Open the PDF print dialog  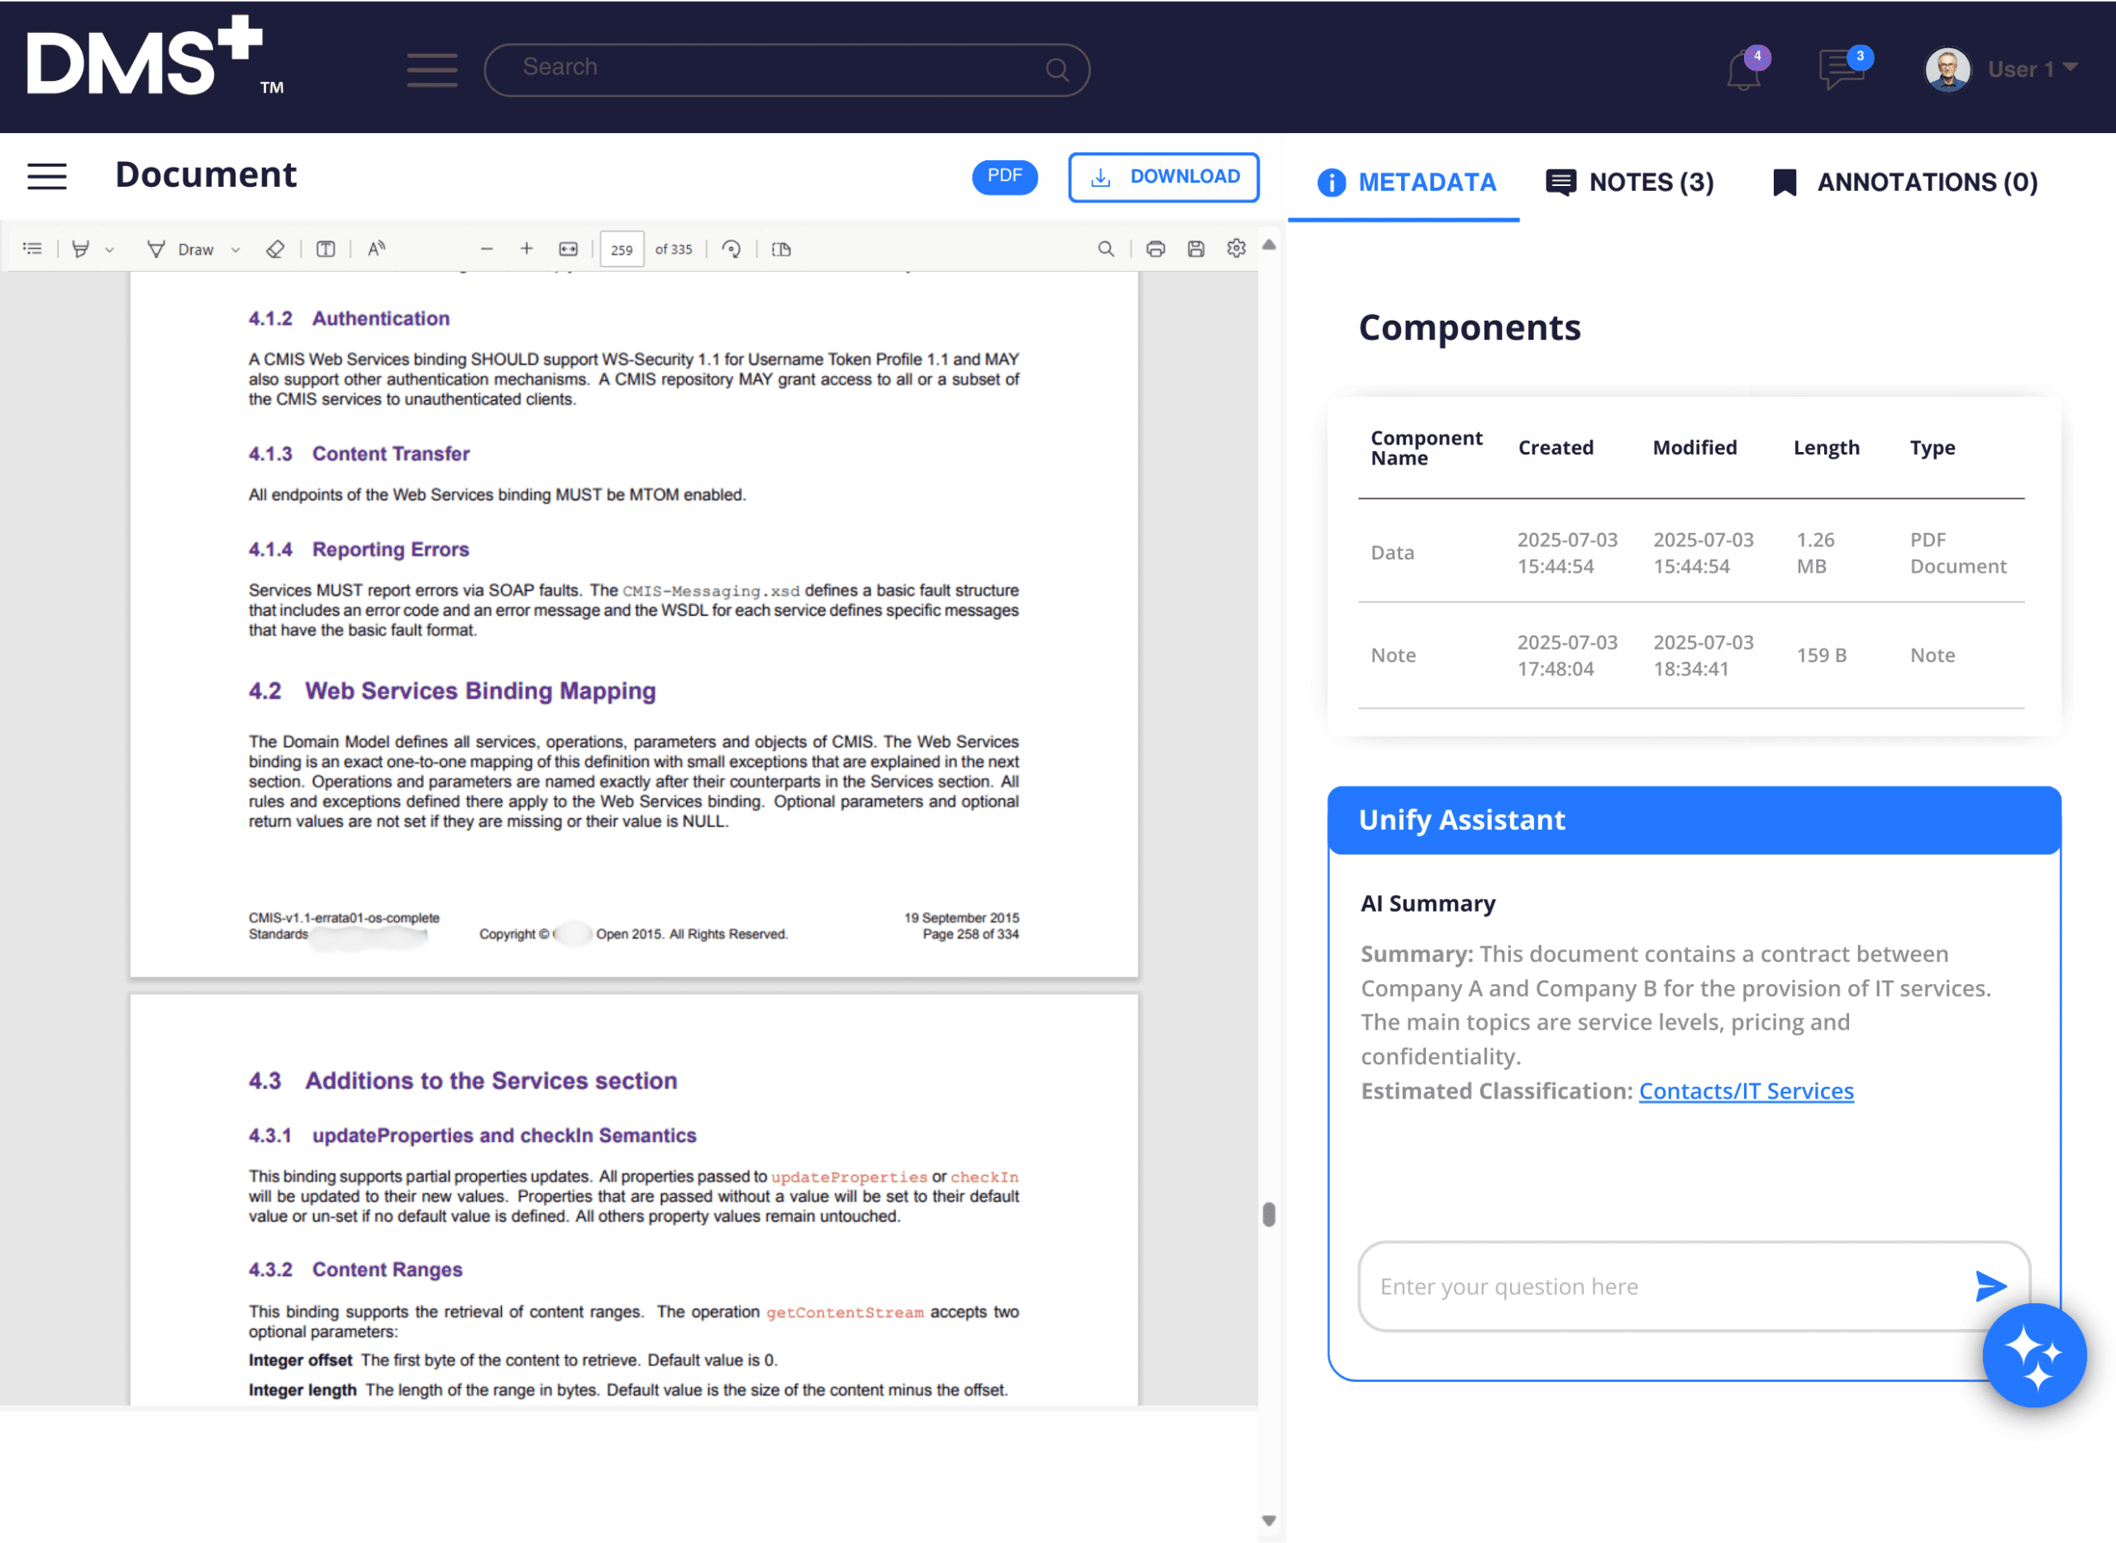pyautogui.click(x=1156, y=249)
